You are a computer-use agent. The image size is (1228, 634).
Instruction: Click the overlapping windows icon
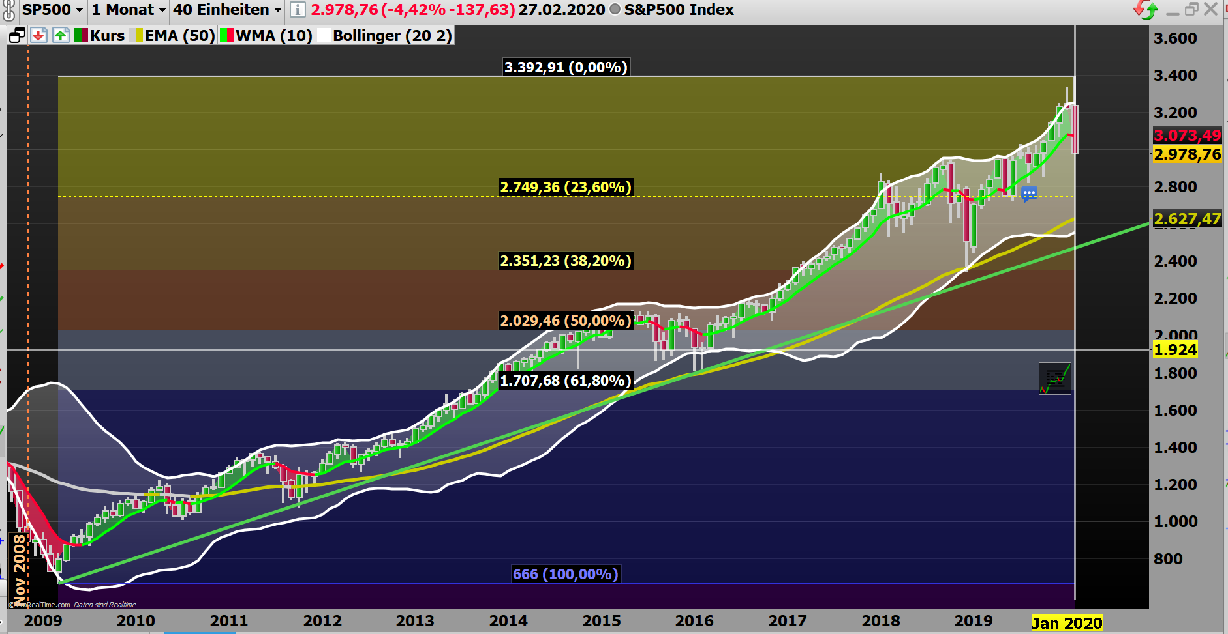(x=17, y=35)
